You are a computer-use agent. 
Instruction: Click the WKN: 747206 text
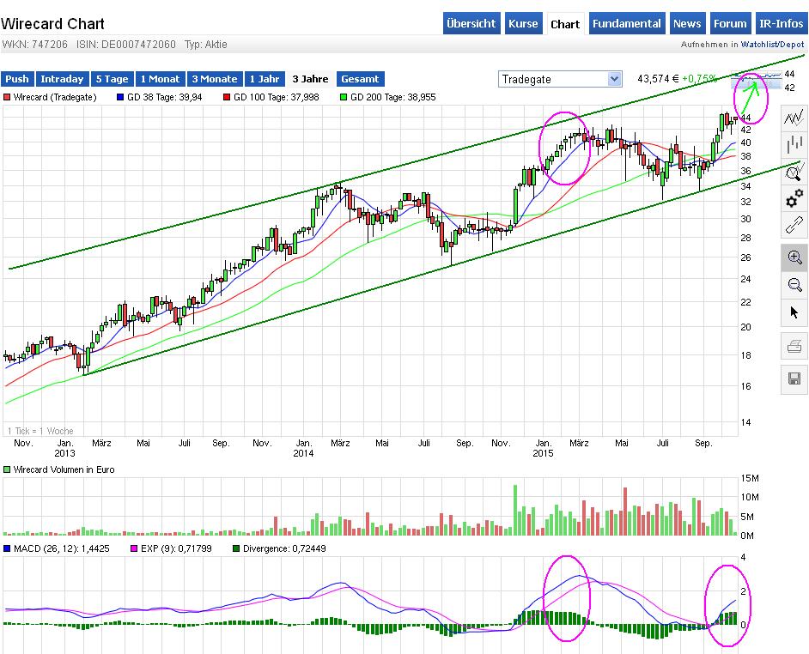point(34,45)
